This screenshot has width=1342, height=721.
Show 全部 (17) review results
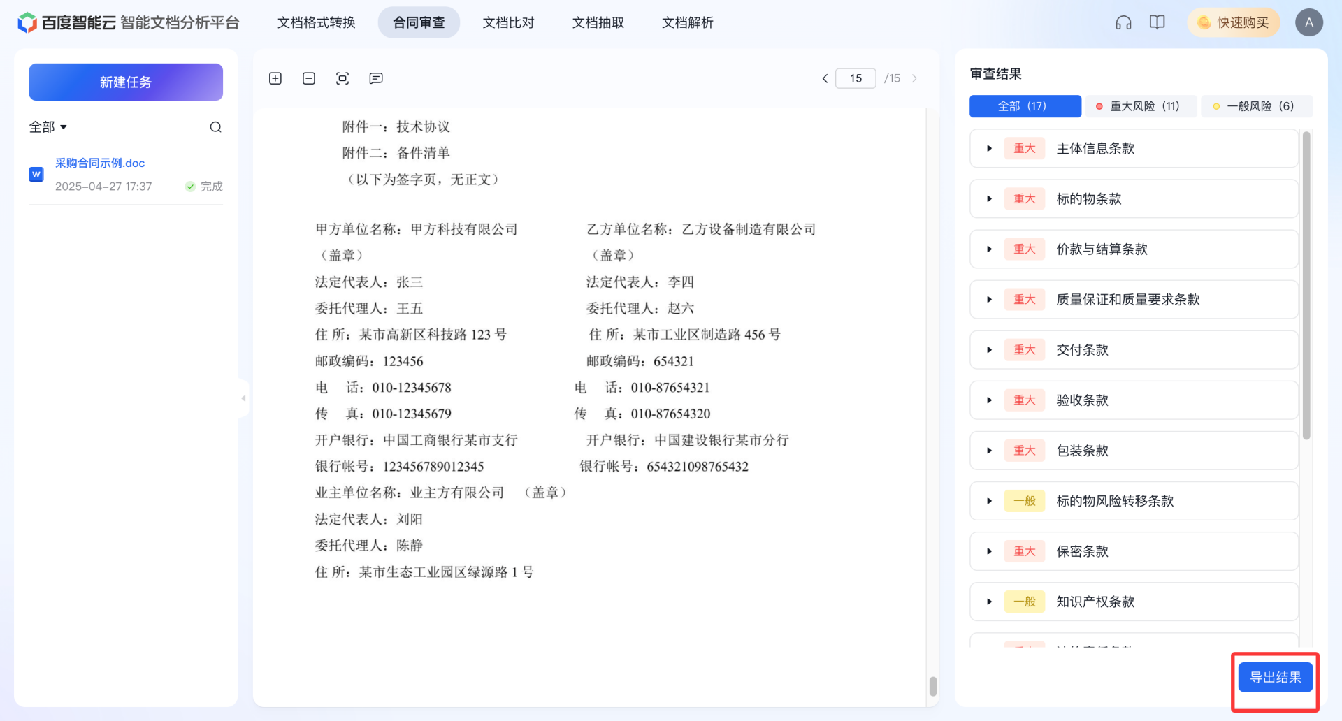click(x=1025, y=106)
